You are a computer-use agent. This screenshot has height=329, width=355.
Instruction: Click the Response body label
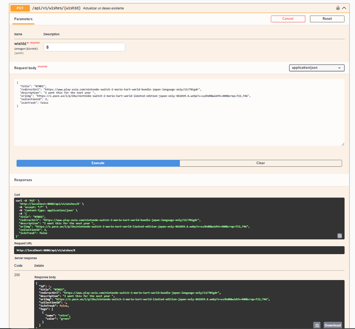45,277
